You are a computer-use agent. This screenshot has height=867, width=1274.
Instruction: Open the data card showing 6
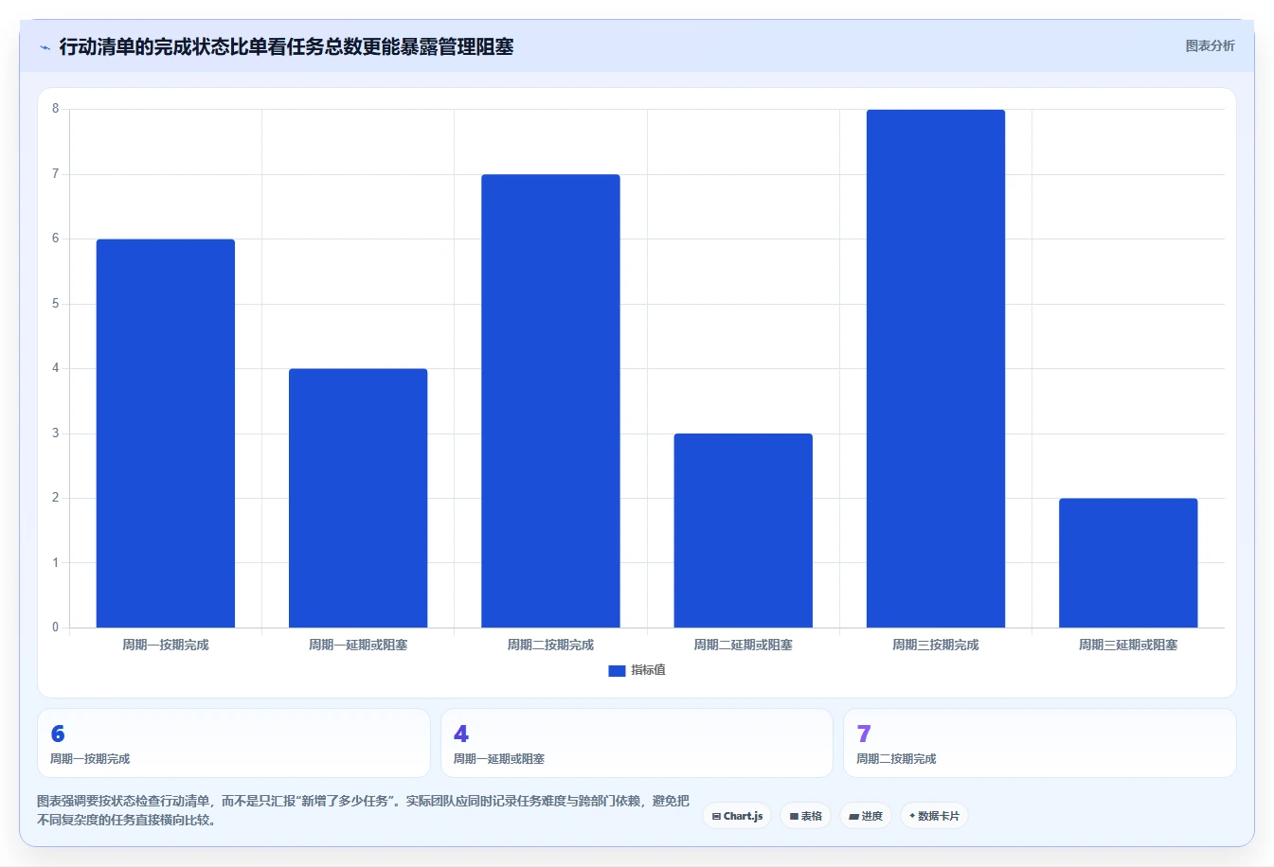234,743
